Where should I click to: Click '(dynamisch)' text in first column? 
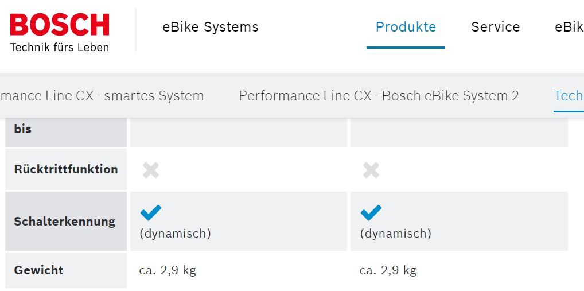(175, 234)
